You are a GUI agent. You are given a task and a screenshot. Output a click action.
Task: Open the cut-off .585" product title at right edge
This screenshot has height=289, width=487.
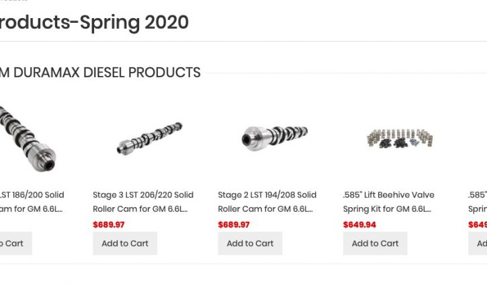(x=478, y=202)
